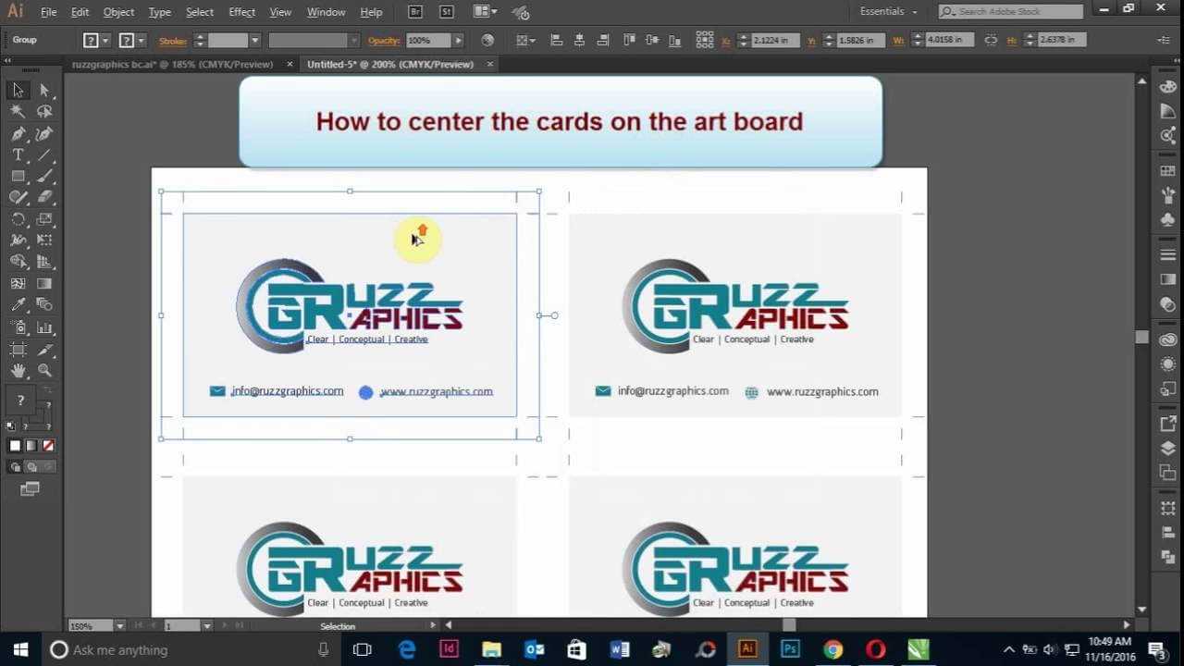Select the Rotate tool
Image resolution: width=1184 pixels, height=666 pixels.
pos(18,219)
